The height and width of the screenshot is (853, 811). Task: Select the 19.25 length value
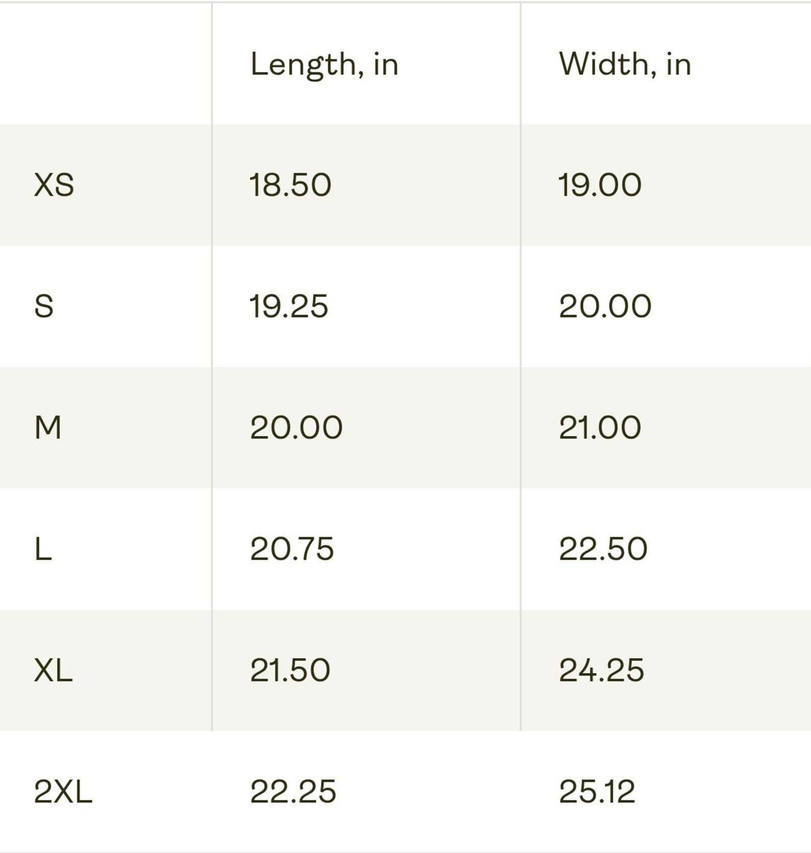point(289,306)
